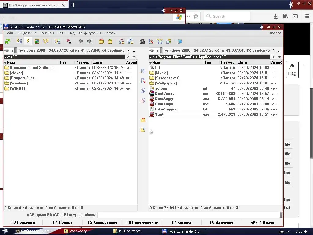Click the F4 Правка button
The image size is (313, 235).
coord(63,222)
